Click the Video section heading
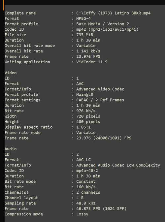The image size is (165, 222). (x=11, y=73)
